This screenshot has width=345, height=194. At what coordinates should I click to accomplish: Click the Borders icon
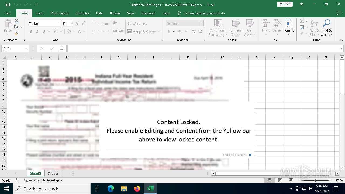56,32
